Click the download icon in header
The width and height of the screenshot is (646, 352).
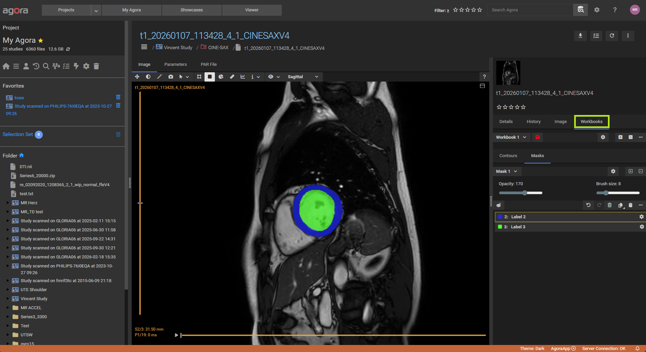click(580, 36)
